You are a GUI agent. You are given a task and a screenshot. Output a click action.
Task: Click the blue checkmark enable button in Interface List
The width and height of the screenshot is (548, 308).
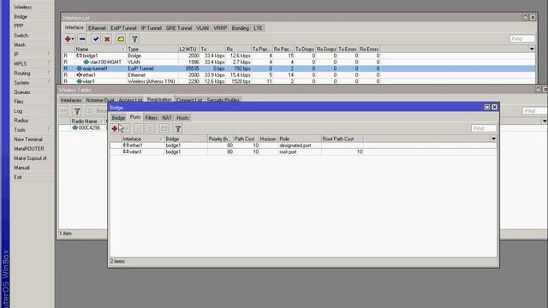pos(96,38)
